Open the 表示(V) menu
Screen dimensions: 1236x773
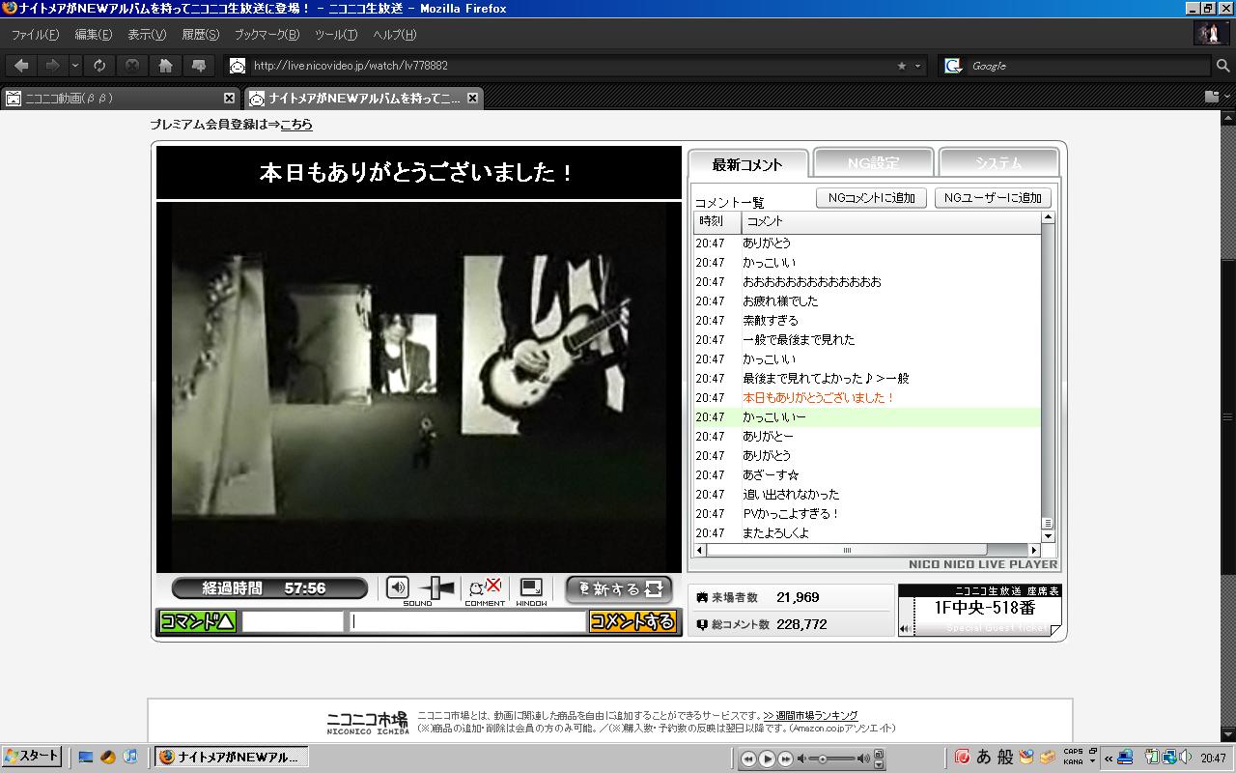147,35
